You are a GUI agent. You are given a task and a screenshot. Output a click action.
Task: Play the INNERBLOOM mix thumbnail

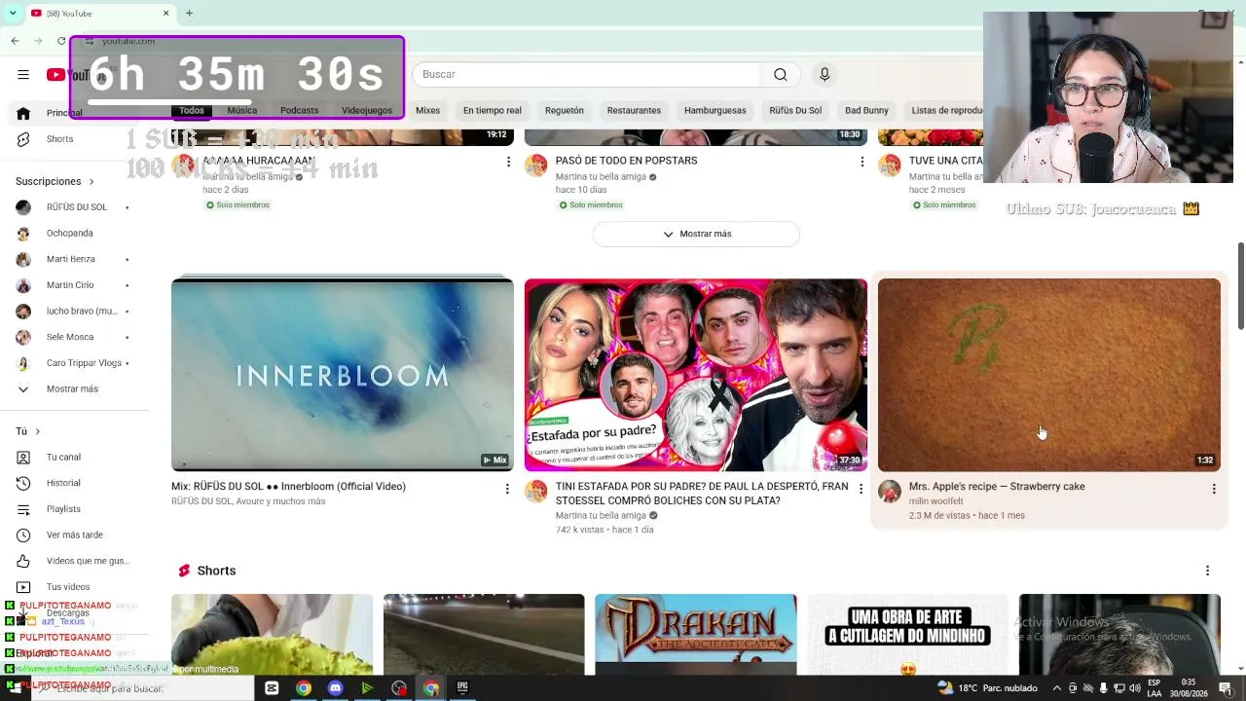343,375
